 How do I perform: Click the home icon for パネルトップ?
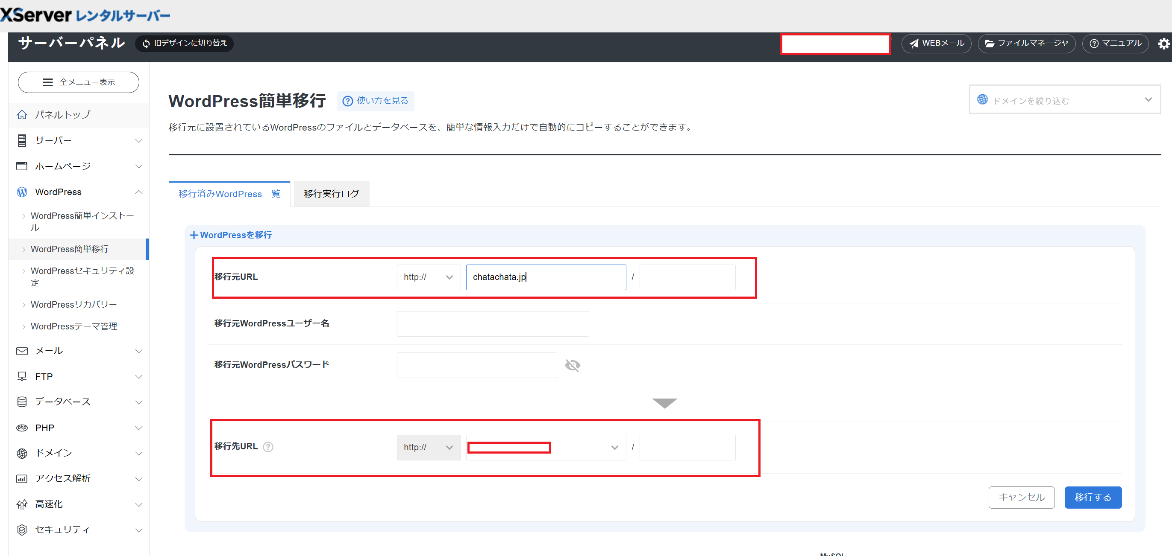(22, 115)
